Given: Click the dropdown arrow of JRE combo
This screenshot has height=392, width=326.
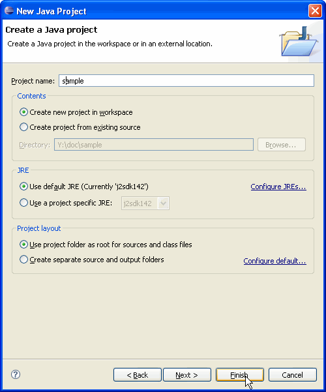Looking at the screenshot, I should (163, 204).
